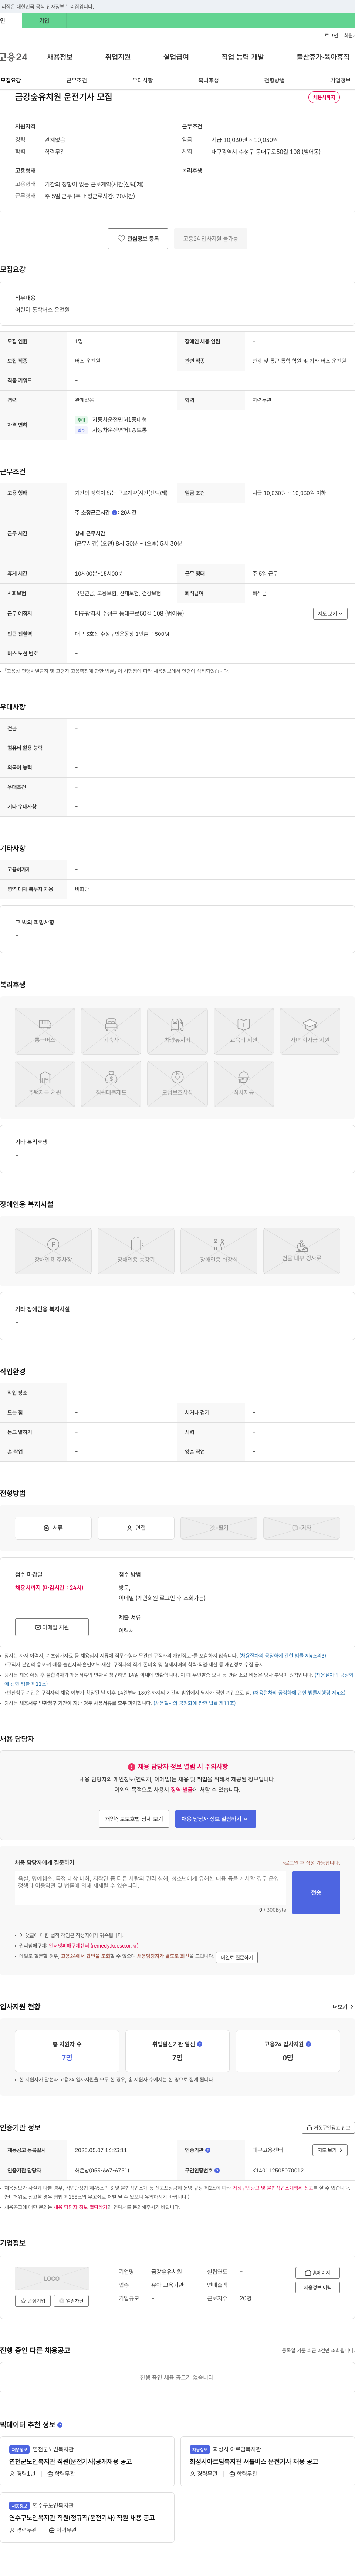
Task: Click the 이메일 지원 button
Action: [52, 1627]
